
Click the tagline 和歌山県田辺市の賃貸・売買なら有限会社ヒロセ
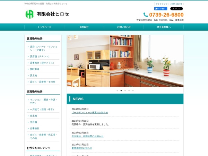tap(46, 3)
